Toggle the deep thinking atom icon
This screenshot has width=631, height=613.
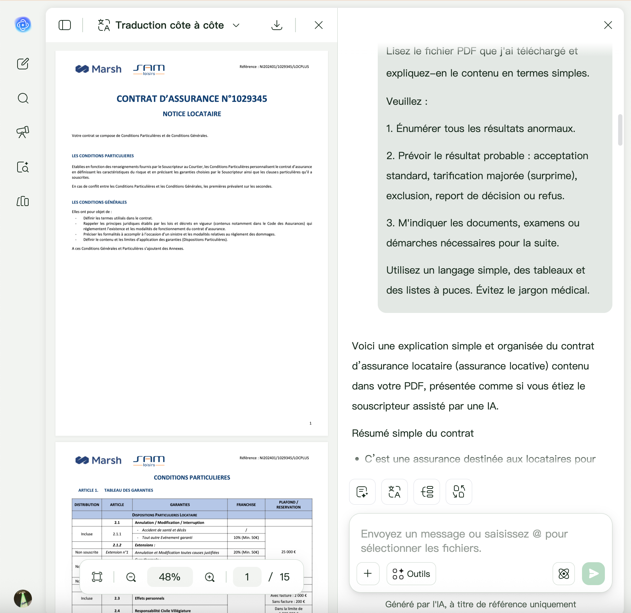click(564, 574)
